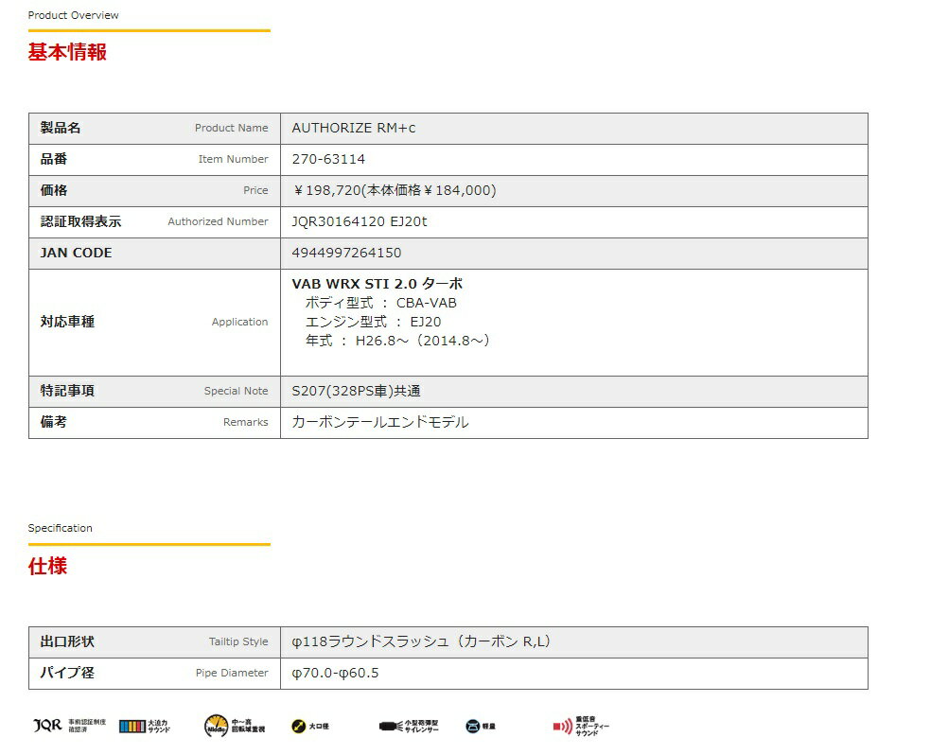Click the item number 270-63114
Image resolution: width=948 pixels, height=755 pixels.
tap(328, 159)
